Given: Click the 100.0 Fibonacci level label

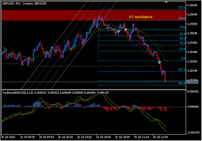Looking at the screenshot, I should tap(182, 18).
